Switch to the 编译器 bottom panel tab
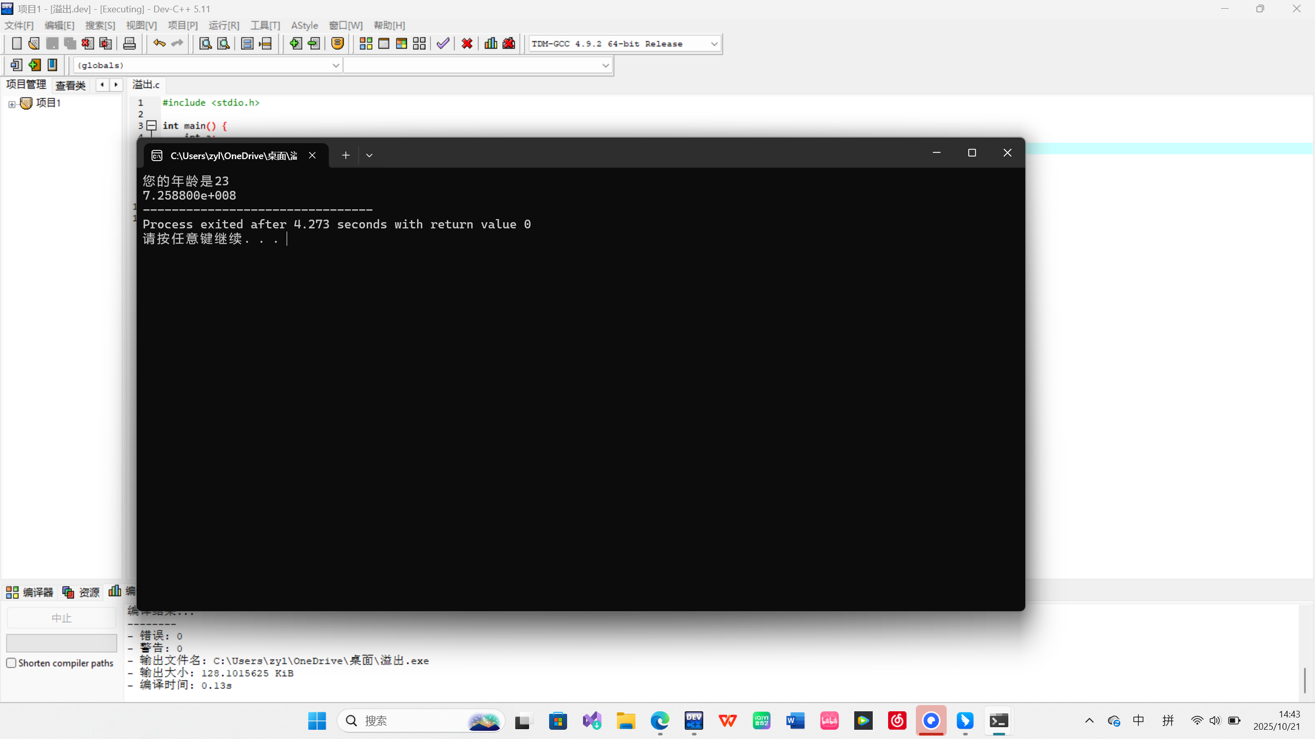1315x739 pixels. pyautogui.click(x=30, y=592)
